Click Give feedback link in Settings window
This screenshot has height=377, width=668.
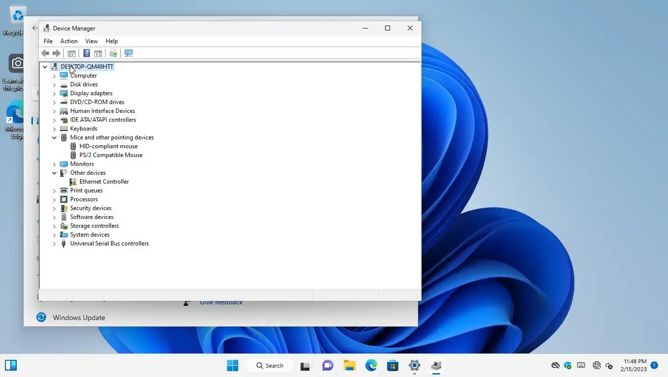tap(221, 303)
